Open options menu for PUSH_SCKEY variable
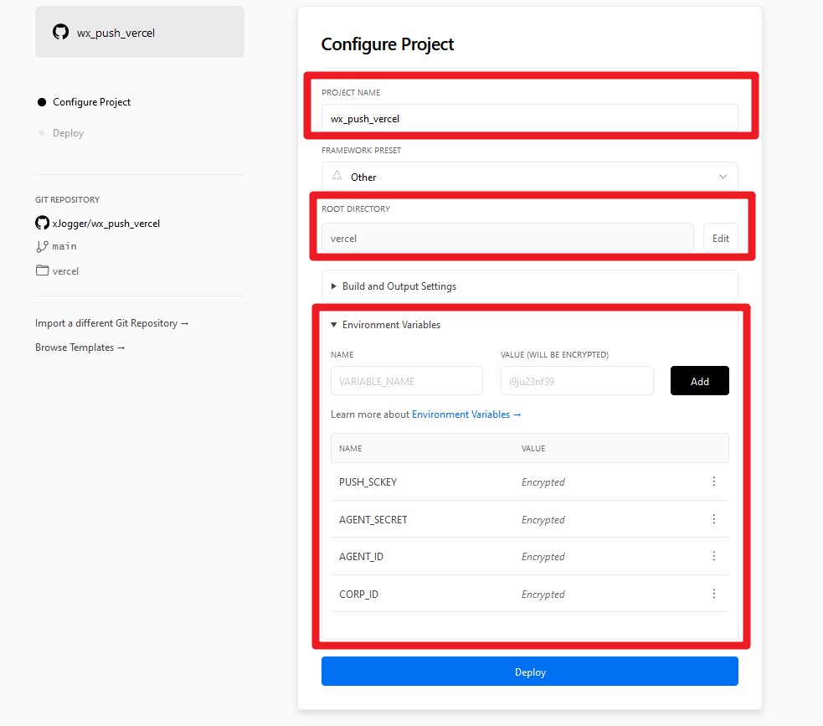The image size is (823, 726). (714, 481)
